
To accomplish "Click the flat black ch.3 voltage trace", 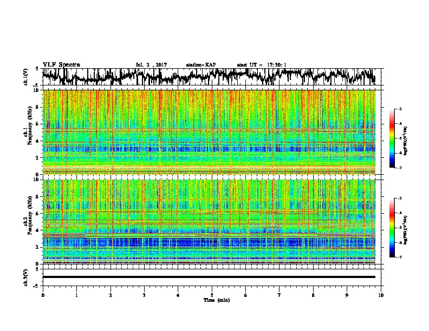I will point(209,277).
